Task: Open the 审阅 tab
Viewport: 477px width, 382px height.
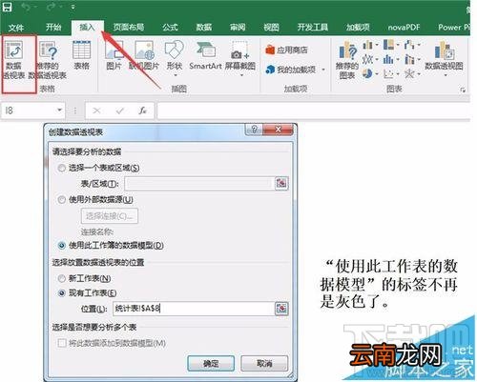Action: pyautogui.click(x=238, y=27)
